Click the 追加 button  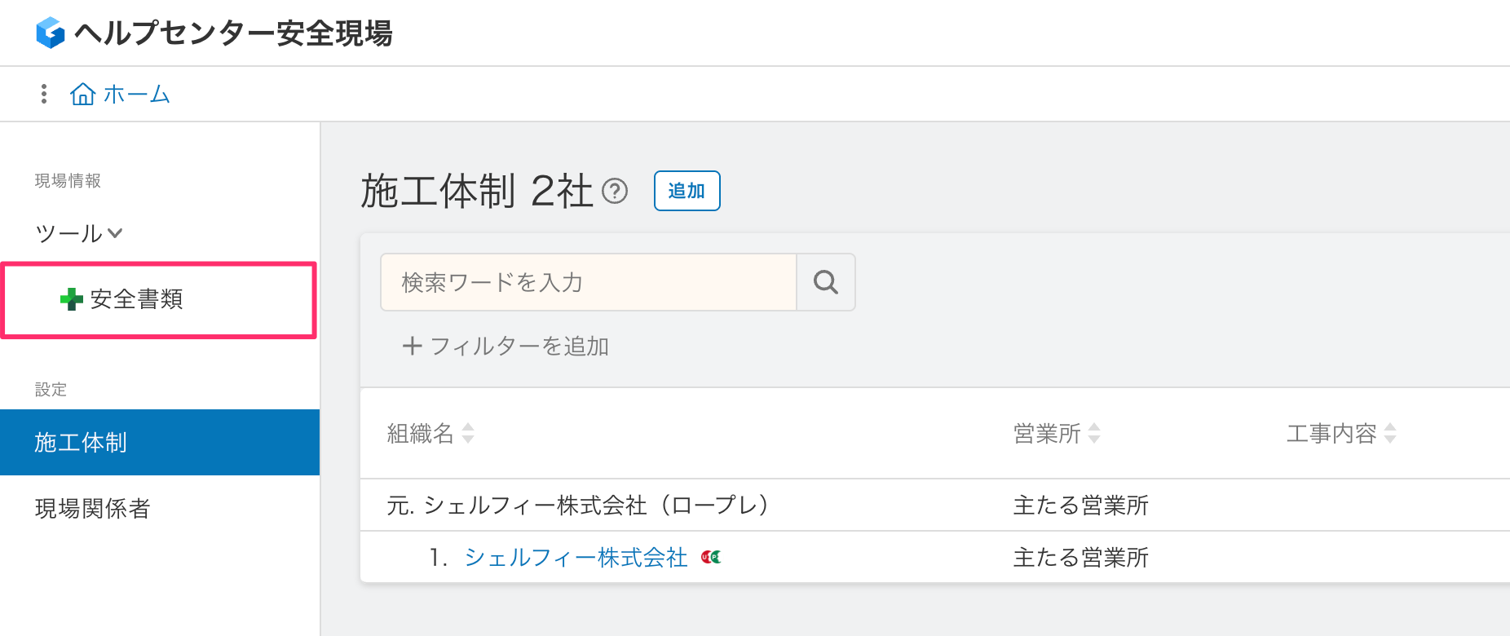coord(687,191)
